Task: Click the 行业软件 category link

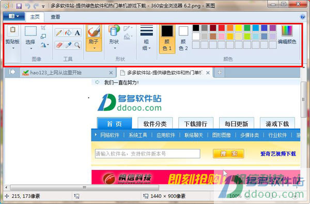Action: [277, 135]
